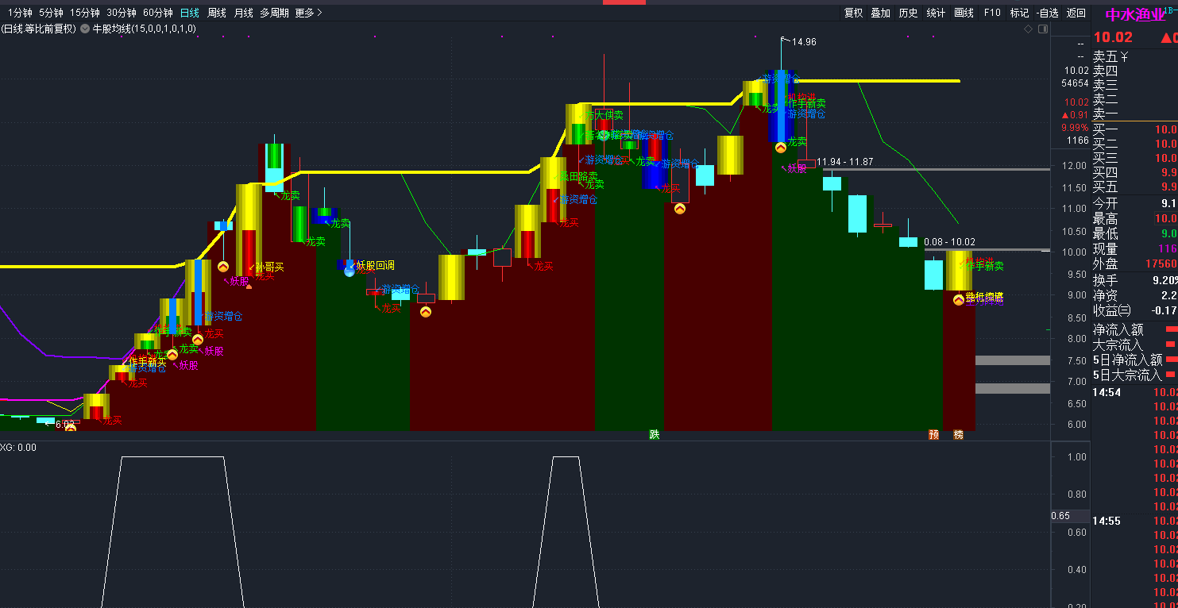Select the 30分钟 chart period
Viewport: 1178px width, 608px height.
pos(121,13)
